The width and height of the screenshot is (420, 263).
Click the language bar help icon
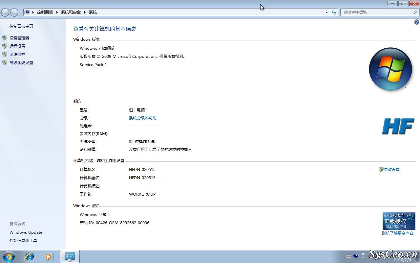(x=356, y=256)
